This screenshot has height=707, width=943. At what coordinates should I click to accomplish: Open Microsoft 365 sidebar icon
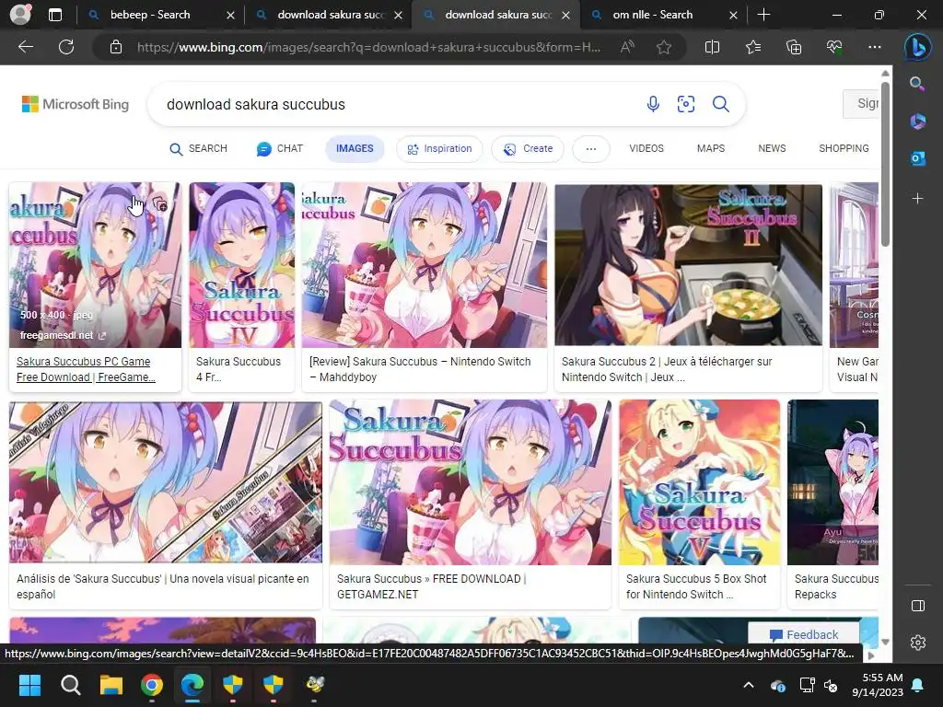(x=917, y=122)
